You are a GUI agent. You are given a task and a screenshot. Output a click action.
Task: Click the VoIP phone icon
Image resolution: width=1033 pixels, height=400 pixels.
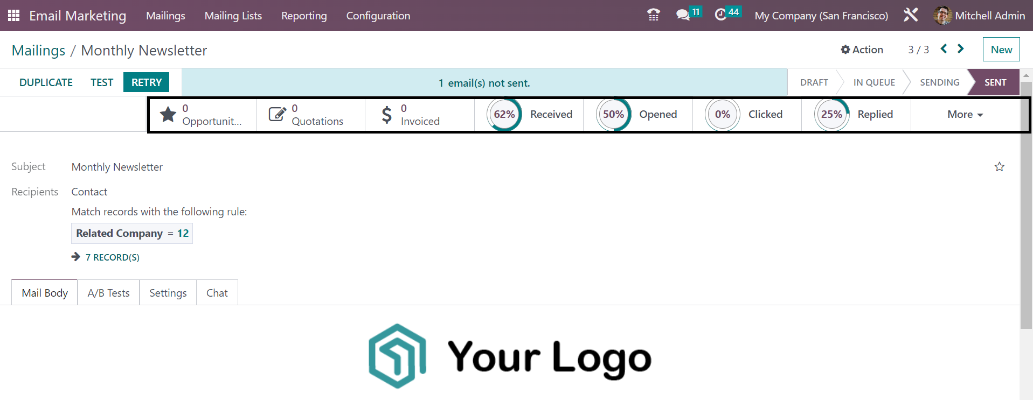click(654, 15)
